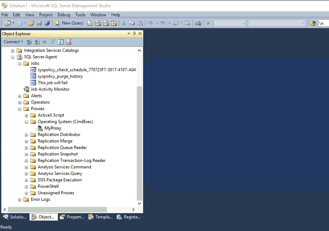Viewport: 329px width, 231px height.
Task: Pin the Object Explorer panel with auto-hide
Action: pos(135,33)
